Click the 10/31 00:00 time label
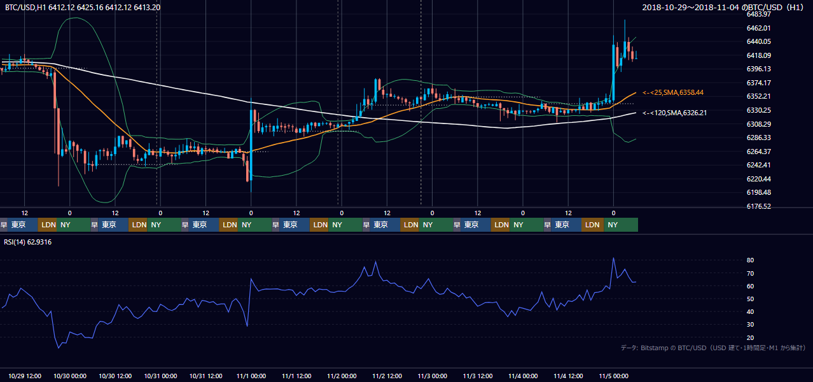Viewport: 813px width, 382px height. pyautogui.click(x=160, y=376)
